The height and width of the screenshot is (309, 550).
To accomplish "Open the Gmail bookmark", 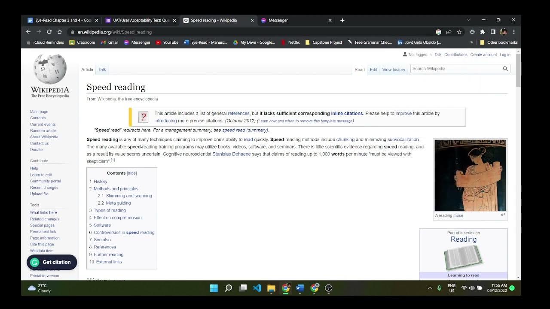I will (x=110, y=42).
